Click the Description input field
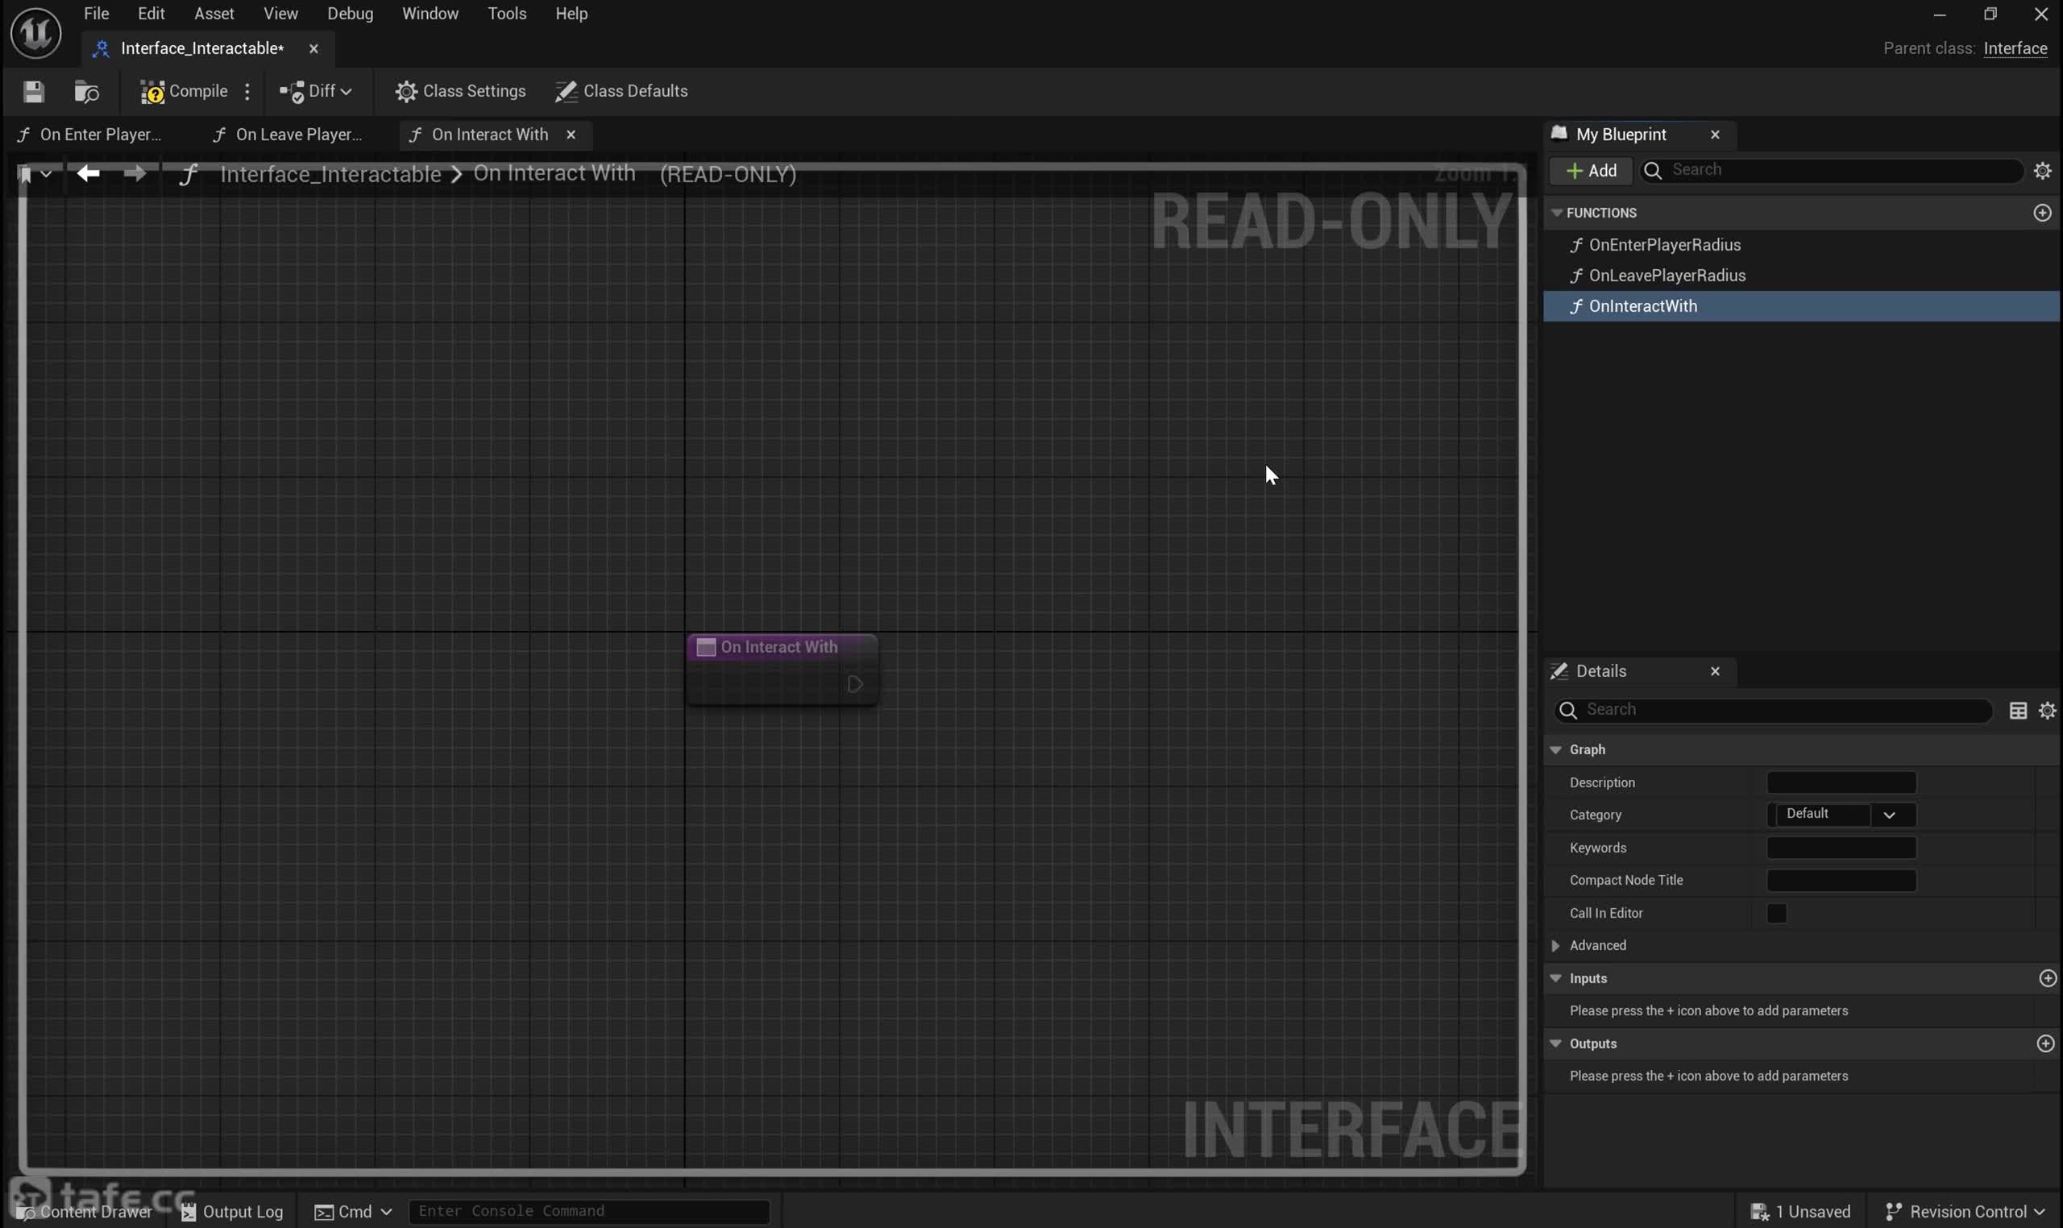 pos(1841,782)
